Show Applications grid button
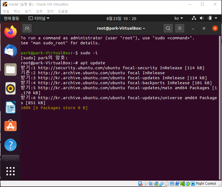The height and width of the screenshot is (187, 222). pyautogui.click(x=10, y=171)
